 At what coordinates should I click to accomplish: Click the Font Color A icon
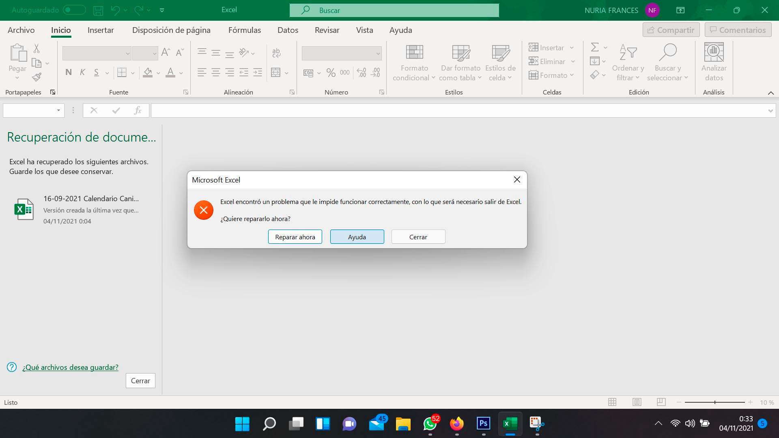[170, 72]
